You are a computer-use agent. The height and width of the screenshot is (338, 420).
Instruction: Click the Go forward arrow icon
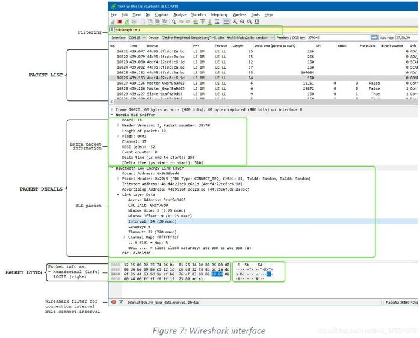click(188, 22)
